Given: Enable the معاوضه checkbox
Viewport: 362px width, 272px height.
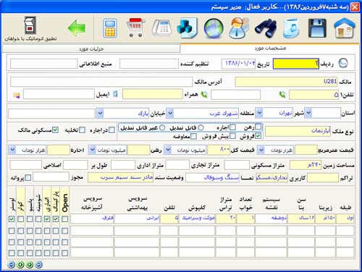Looking at the screenshot, I should point(193,137).
